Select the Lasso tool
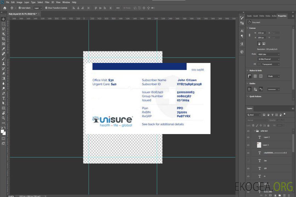The width and height of the screenshot is (296, 197). pyautogui.click(x=4, y=29)
